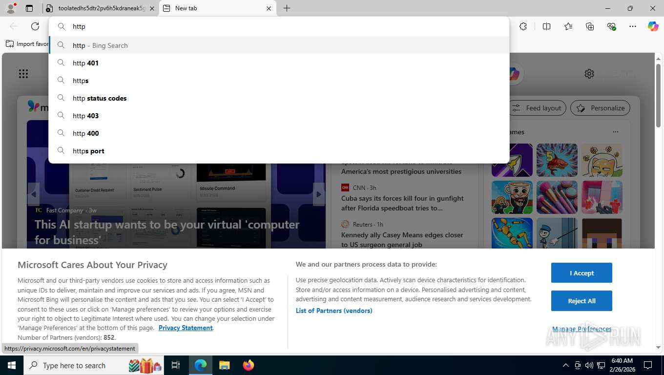Select the 'http - Bing Search' suggestion
The width and height of the screenshot is (664, 375).
[279, 45]
